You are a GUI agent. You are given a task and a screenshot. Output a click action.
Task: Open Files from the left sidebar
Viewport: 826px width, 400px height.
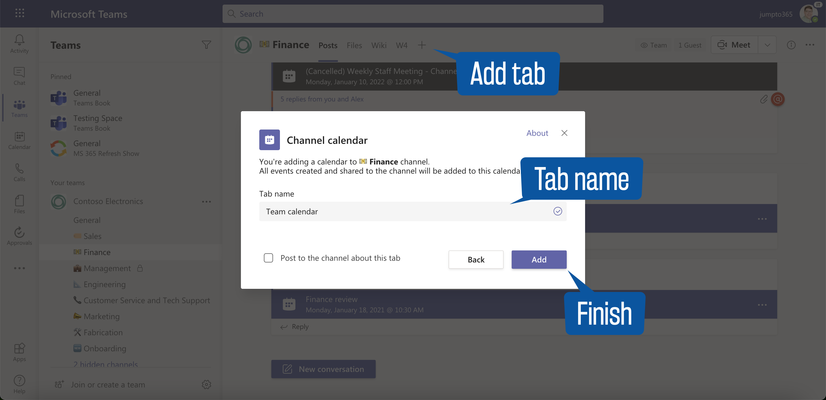[x=19, y=204]
